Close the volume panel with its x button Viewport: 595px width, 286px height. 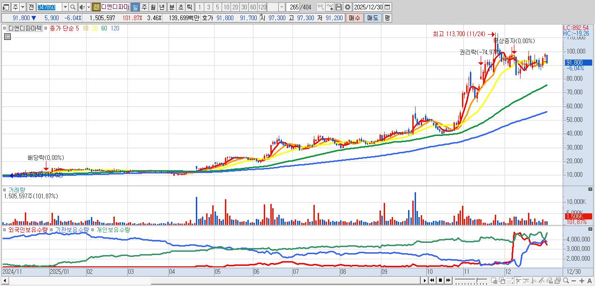point(590,188)
